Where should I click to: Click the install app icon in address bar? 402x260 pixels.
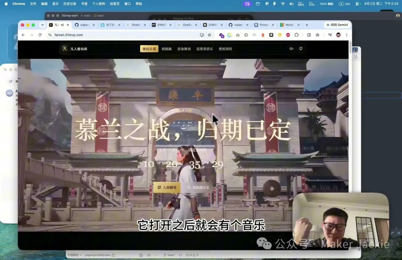(202, 35)
